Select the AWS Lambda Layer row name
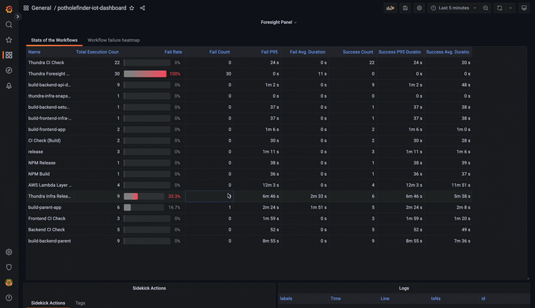Screen dimensions: 535x308 [49, 185]
